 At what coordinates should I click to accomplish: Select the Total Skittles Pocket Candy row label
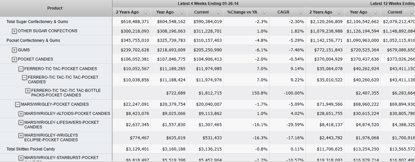(x=31, y=149)
